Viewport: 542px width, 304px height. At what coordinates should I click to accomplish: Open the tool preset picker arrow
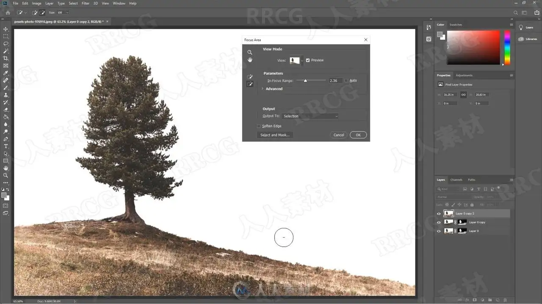coord(25,13)
